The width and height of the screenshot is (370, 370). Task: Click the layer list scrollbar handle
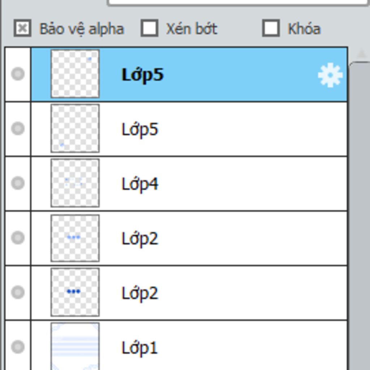(x=360, y=216)
